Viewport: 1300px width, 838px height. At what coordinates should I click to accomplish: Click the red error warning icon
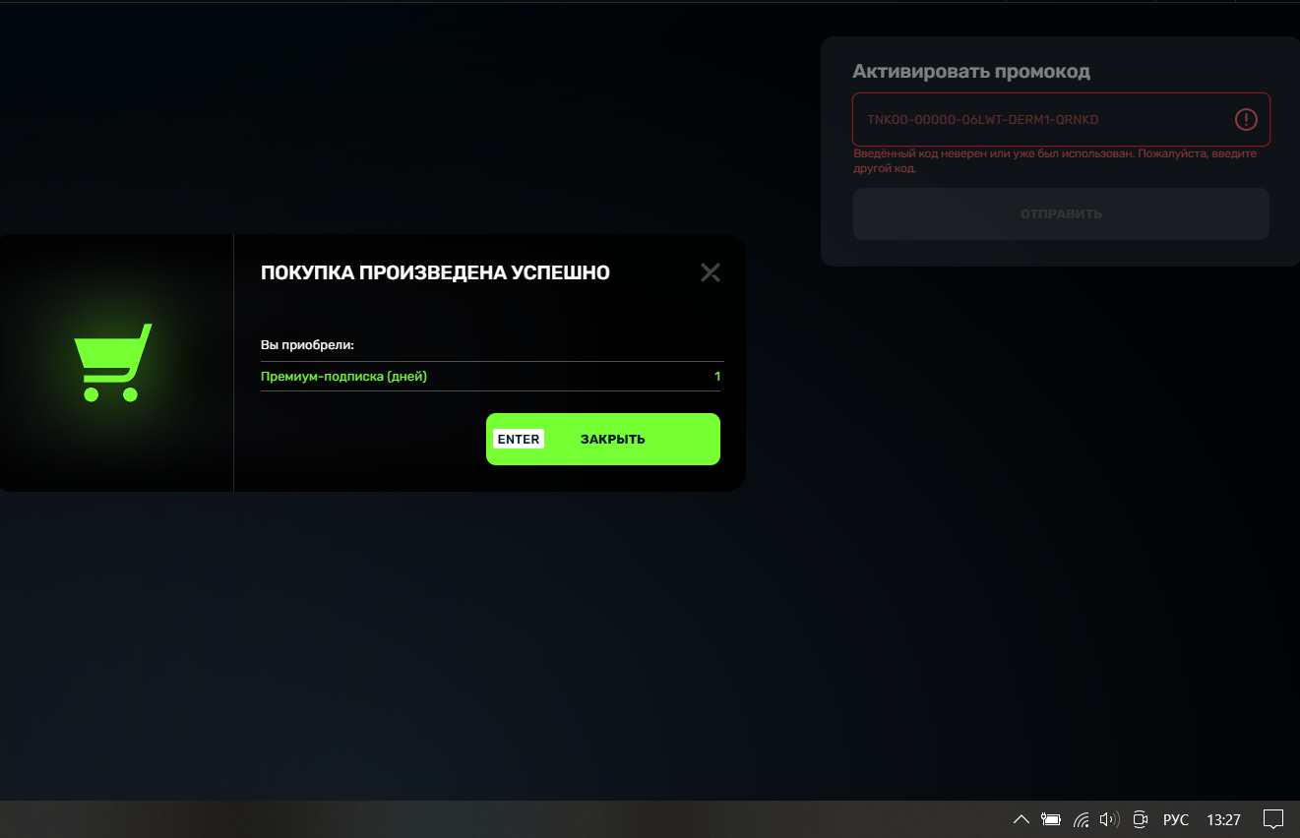1246,120
